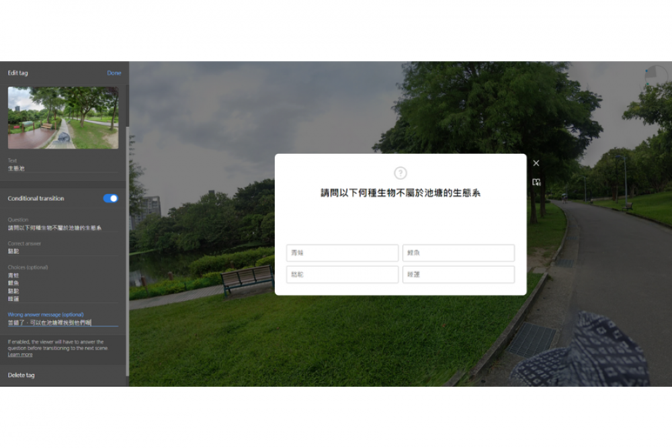The image size is (672, 448).
Task: Pick the 睡蓮 answer option
Action: tap(458, 275)
